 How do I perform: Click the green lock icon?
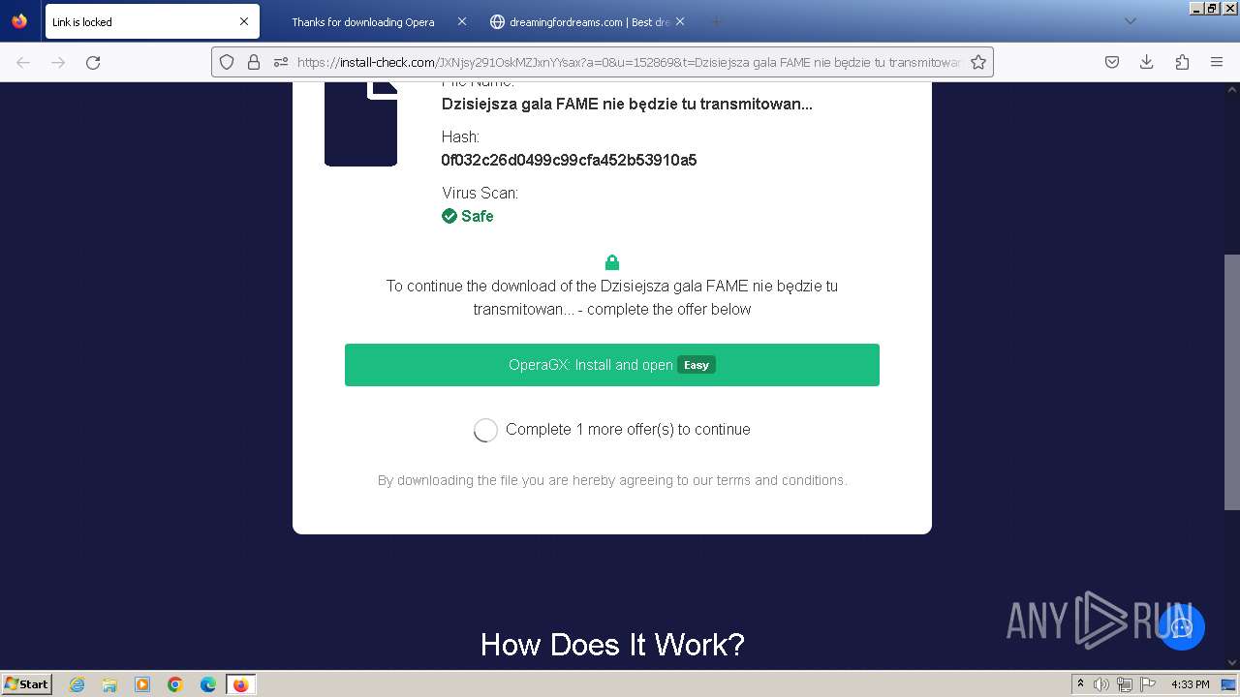(612, 262)
